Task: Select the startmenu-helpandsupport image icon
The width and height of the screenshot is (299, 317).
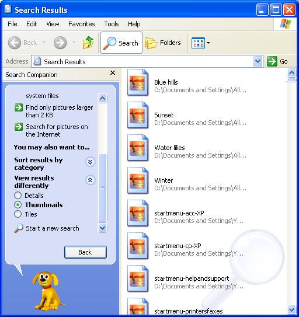Action: [138, 279]
